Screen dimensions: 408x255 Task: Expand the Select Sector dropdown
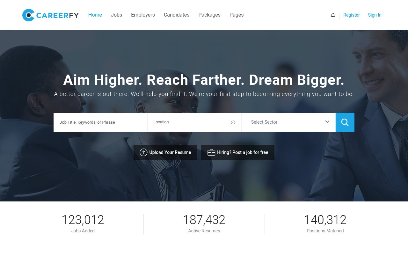288,122
